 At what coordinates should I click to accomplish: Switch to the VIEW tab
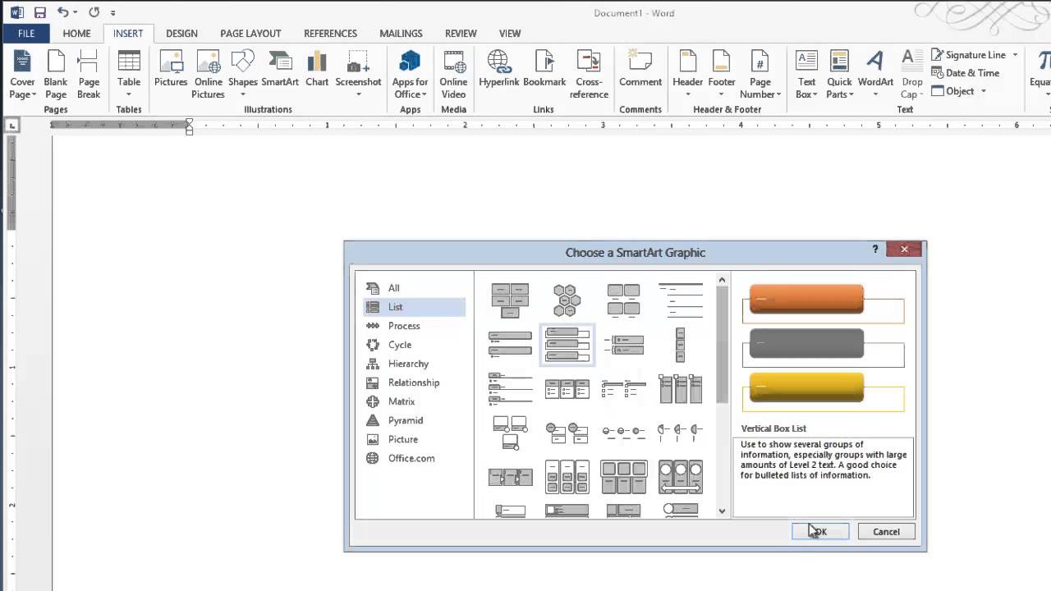510,34
